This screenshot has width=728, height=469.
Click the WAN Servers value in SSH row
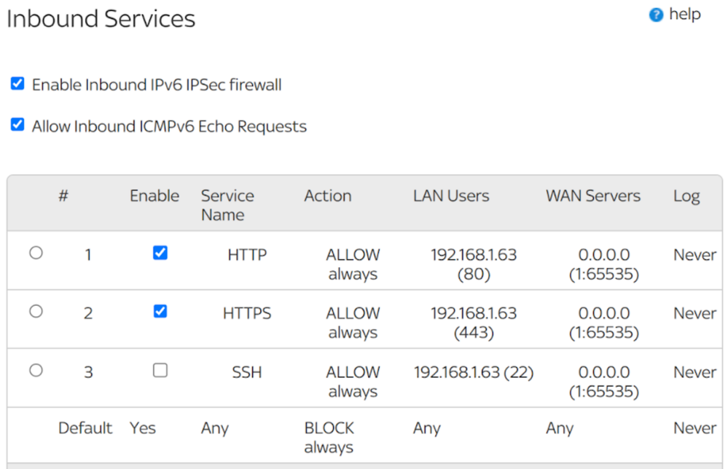pyautogui.click(x=604, y=382)
